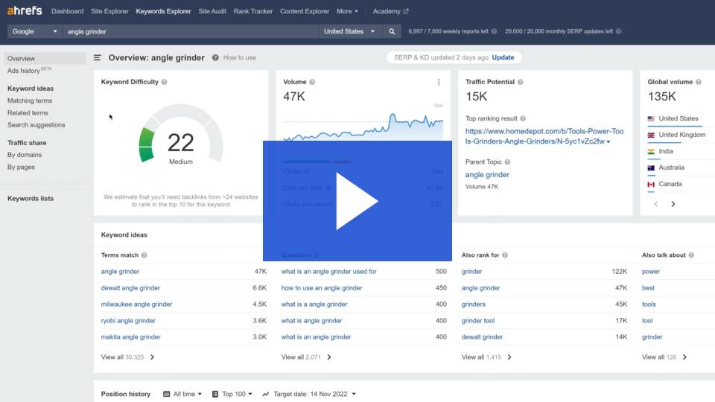Expand View all 30,325 terms match

(x=127, y=357)
